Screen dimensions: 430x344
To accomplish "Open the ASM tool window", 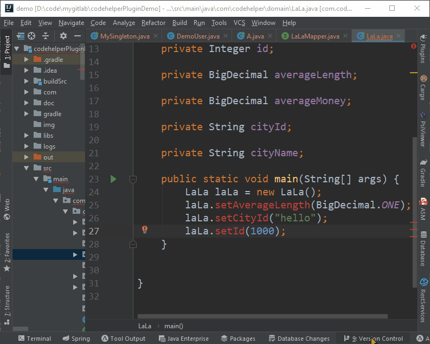I will pyautogui.click(x=423, y=209).
